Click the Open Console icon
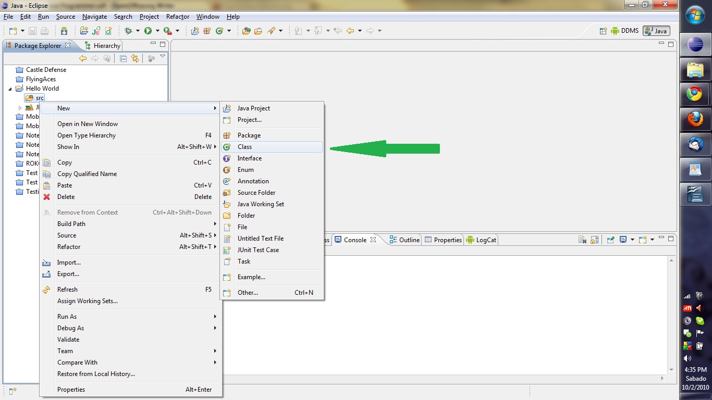712x400 pixels. [x=643, y=240]
